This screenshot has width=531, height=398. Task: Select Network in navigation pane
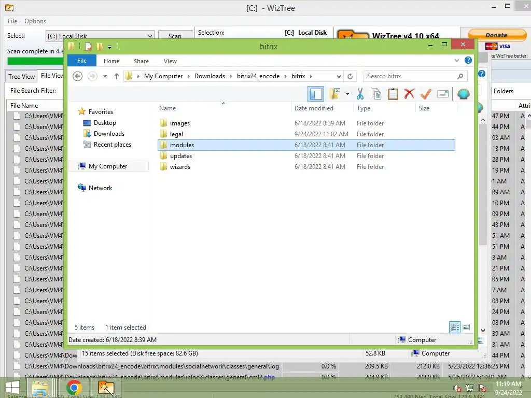pyautogui.click(x=100, y=188)
